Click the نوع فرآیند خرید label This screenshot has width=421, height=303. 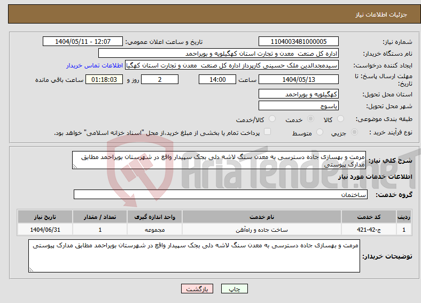tap(391, 132)
